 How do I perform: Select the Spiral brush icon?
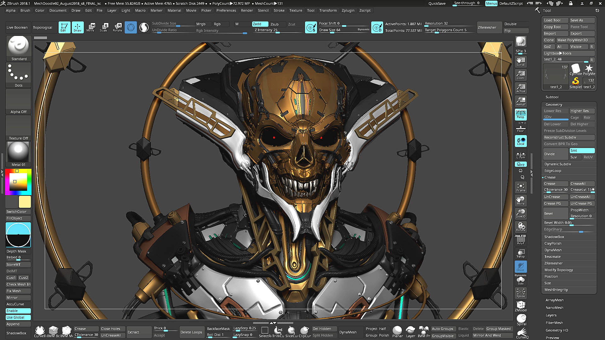tap(521, 320)
